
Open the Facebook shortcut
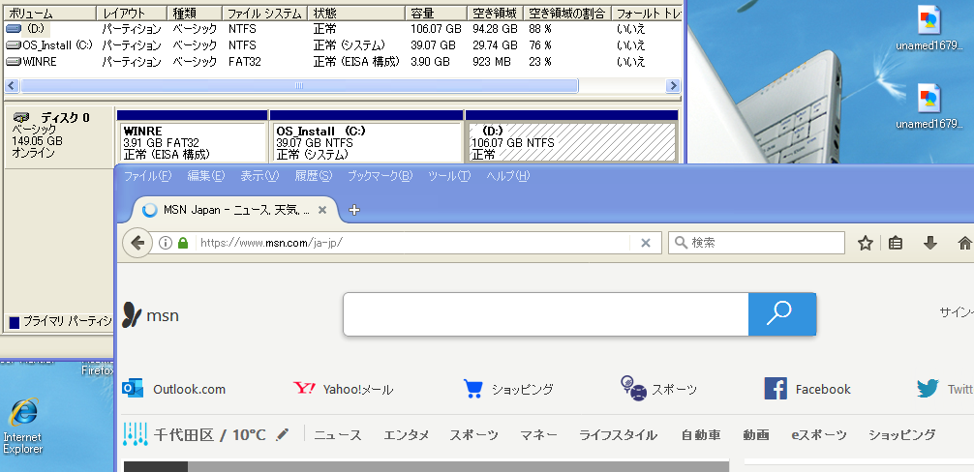click(x=807, y=389)
